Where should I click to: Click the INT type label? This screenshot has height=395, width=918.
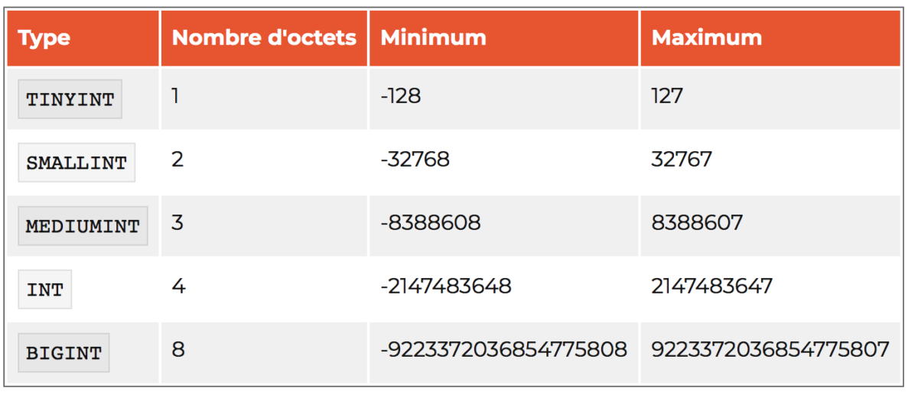(45, 290)
